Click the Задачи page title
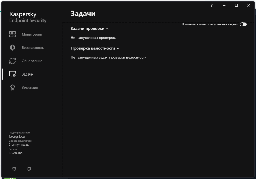256x179 pixels. pyautogui.click(x=83, y=14)
